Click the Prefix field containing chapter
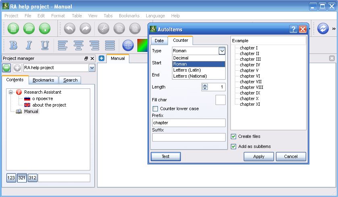Viewport: 338px width, 197px height. [x=189, y=123]
